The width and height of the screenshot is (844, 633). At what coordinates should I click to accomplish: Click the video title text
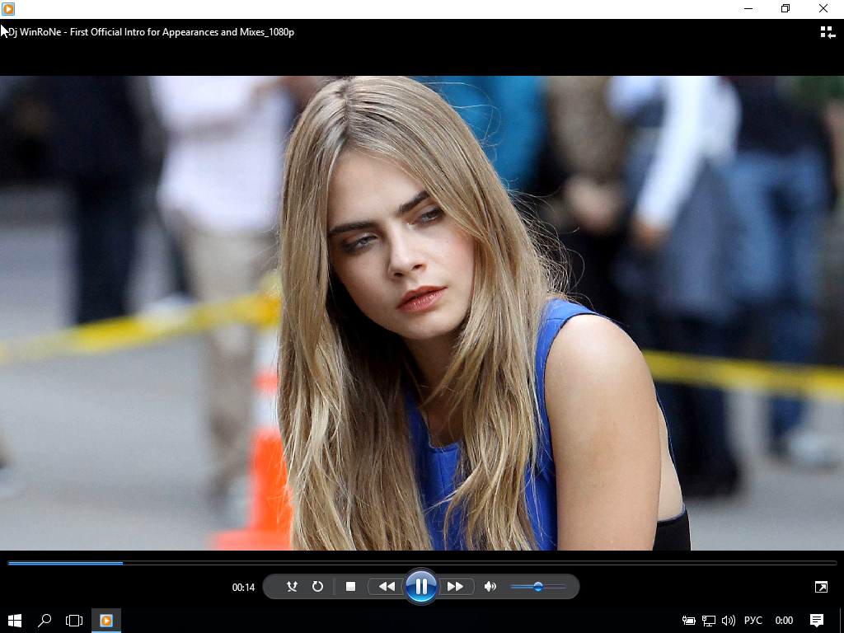point(152,32)
